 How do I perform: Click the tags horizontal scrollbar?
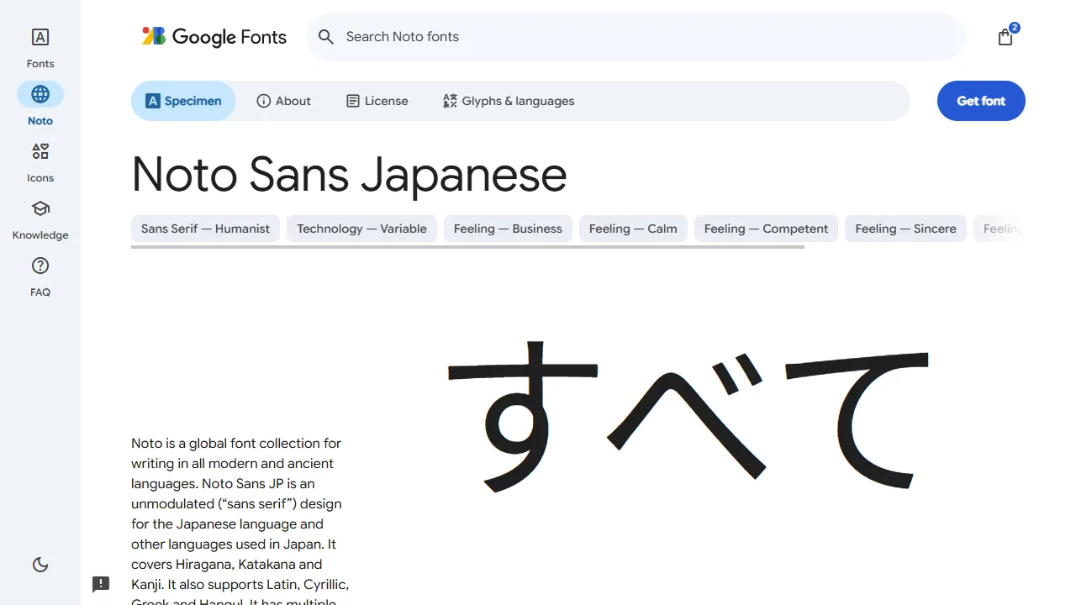[467, 247]
